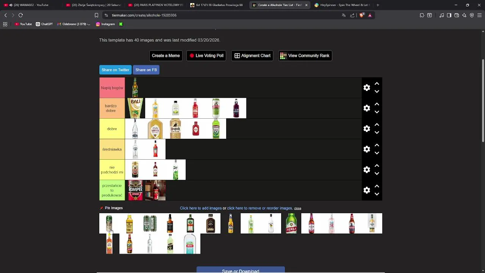Close the Create a Alkohole Tier List tab
This screenshot has height=273, width=485.
coord(306,5)
